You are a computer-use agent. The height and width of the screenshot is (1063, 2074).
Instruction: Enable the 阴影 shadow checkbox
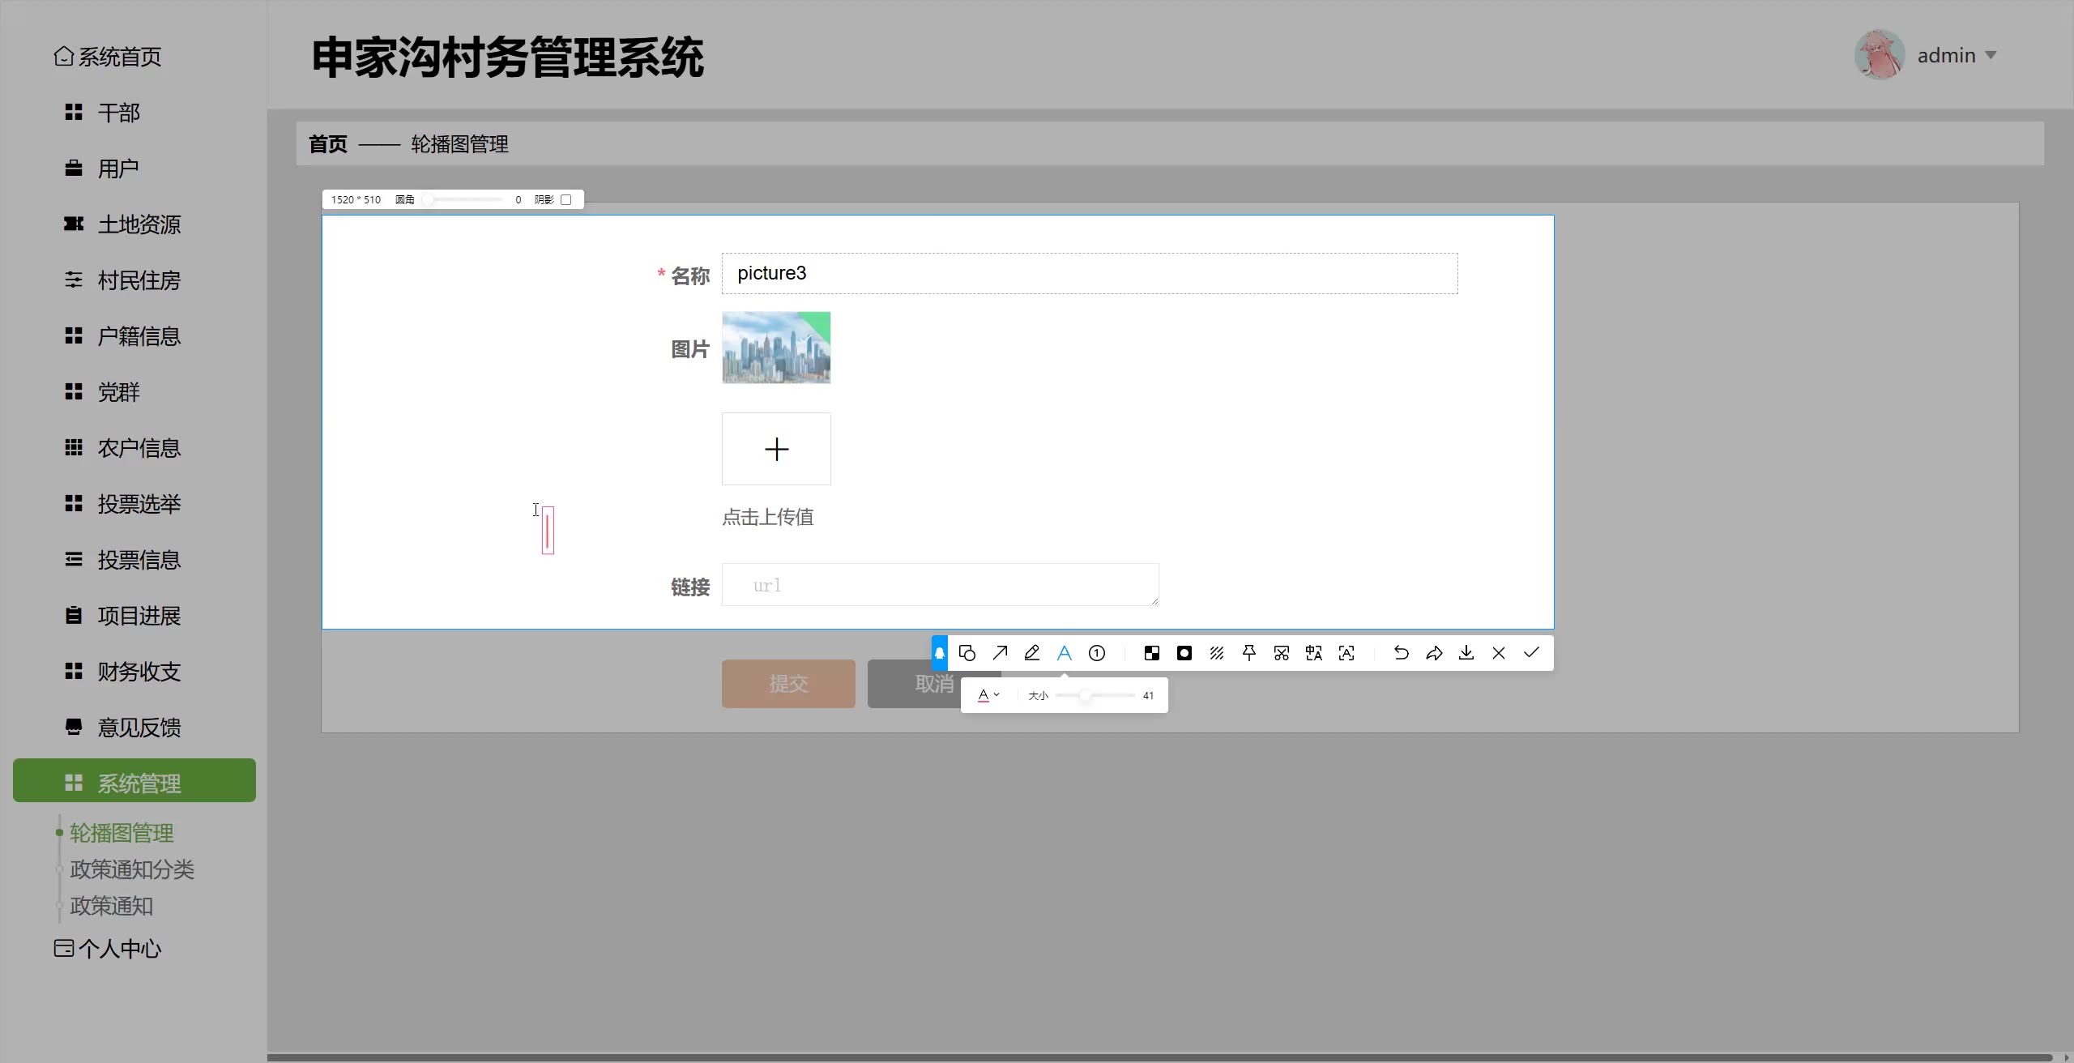(566, 199)
